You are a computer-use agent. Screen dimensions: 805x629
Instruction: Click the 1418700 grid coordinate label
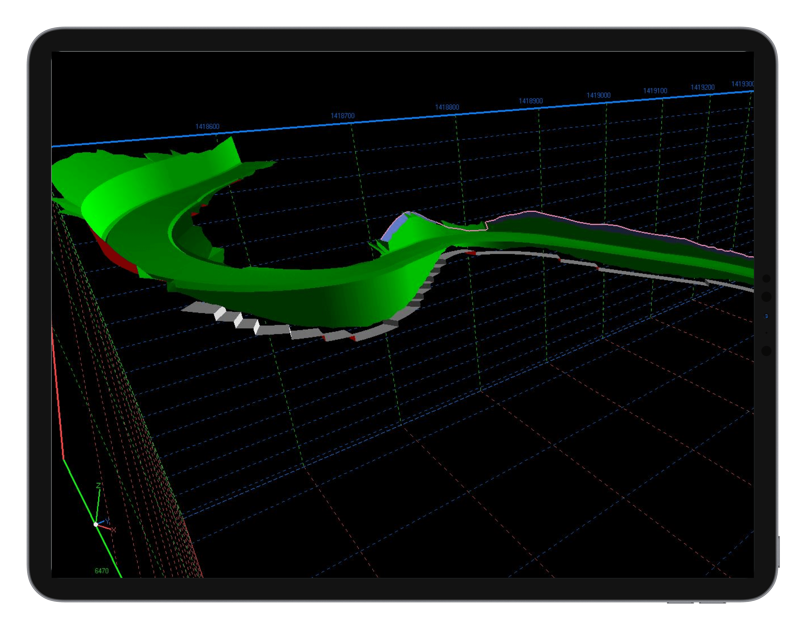pyautogui.click(x=342, y=116)
